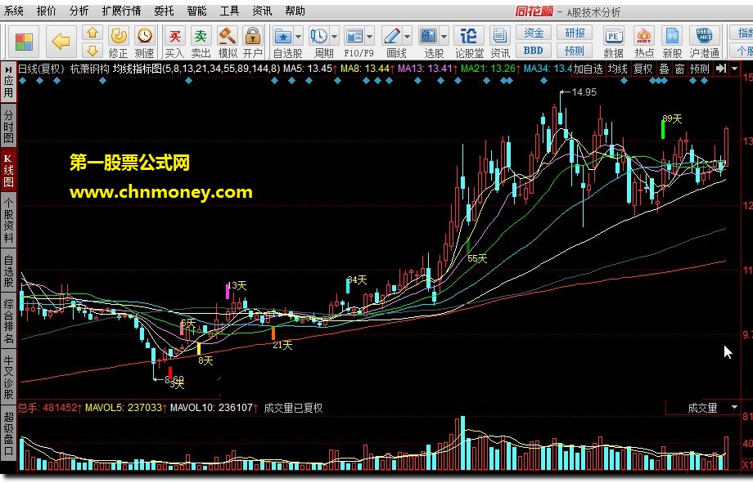
Task: Click the 研报 toolbar button
Action: [x=575, y=33]
